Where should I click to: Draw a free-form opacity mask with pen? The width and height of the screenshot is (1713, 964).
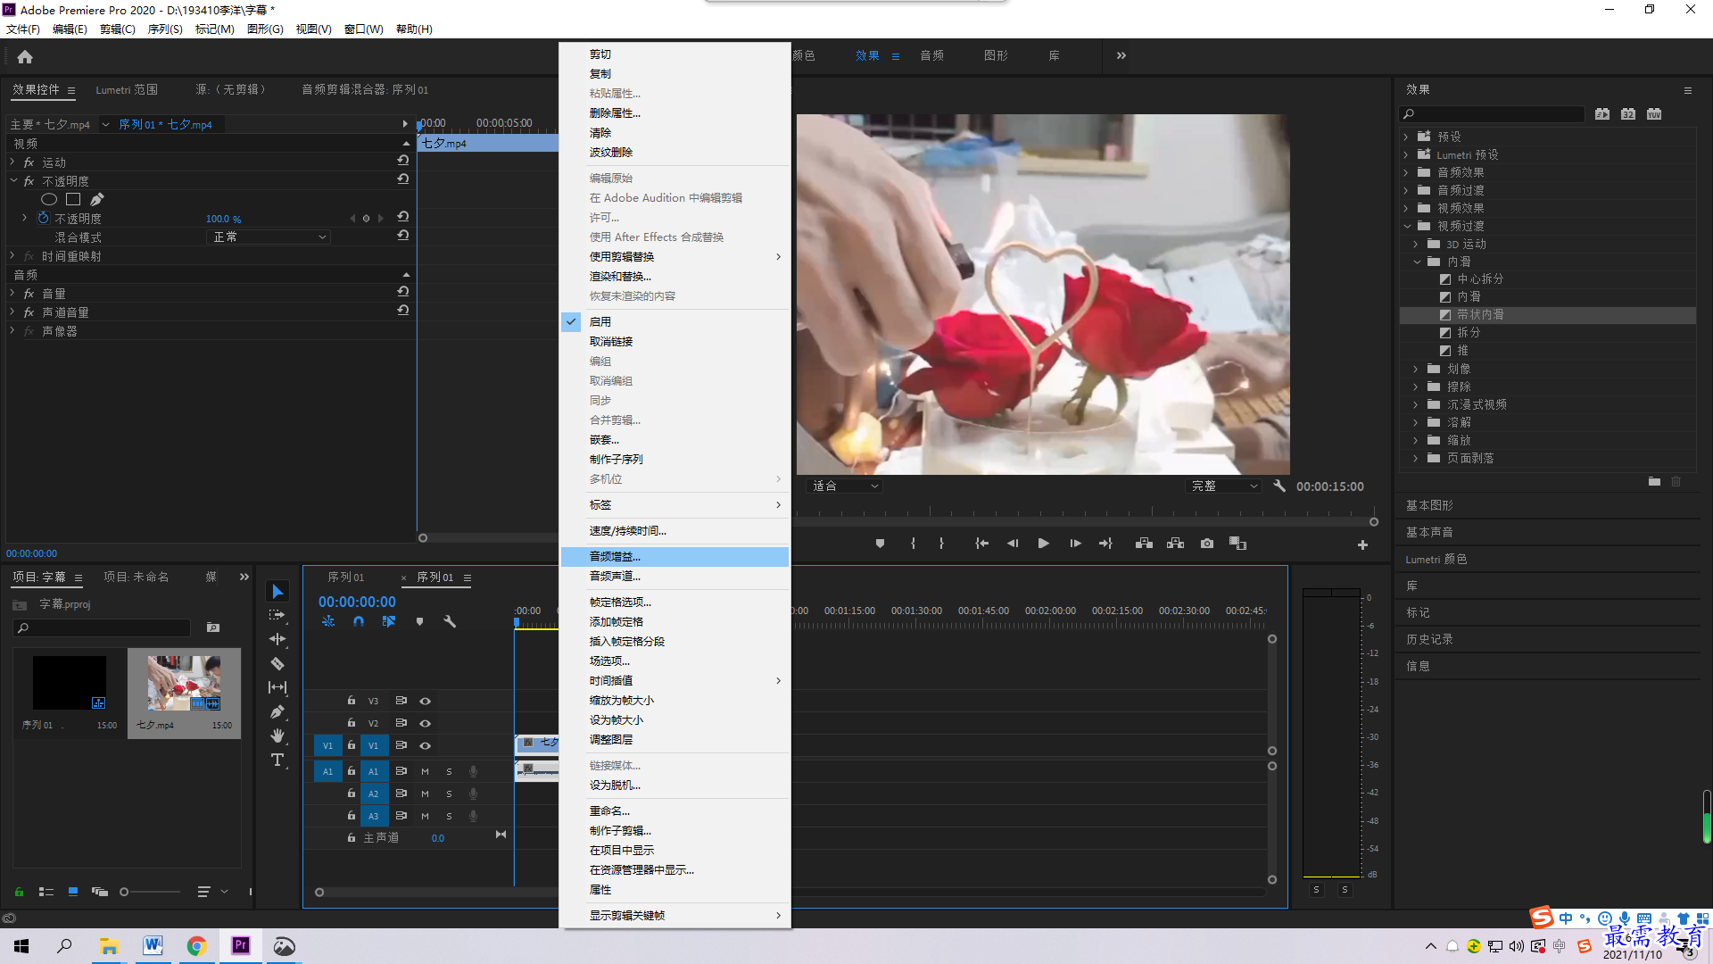tap(97, 199)
